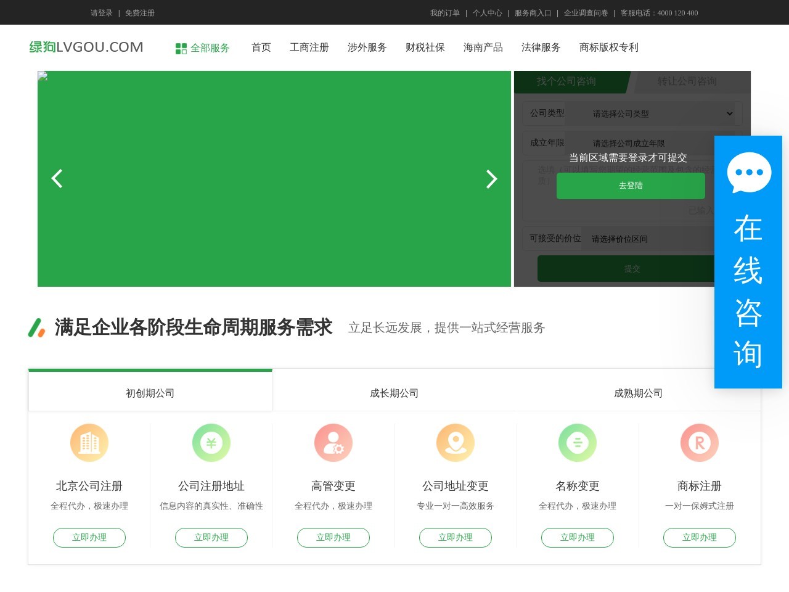789x592 pixels.
Task: Click the 名称变更 list icon
Action: point(578,442)
